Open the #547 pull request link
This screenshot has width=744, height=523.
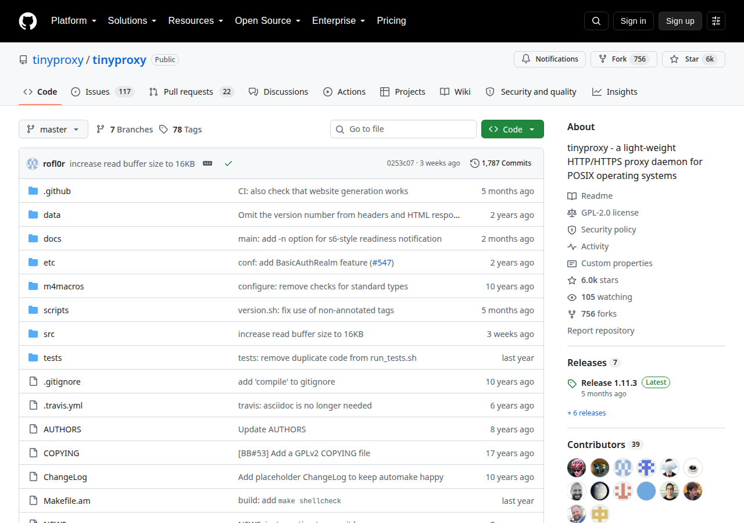(x=382, y=263)
